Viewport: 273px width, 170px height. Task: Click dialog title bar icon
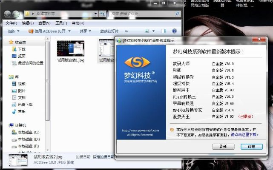[119, 41]
